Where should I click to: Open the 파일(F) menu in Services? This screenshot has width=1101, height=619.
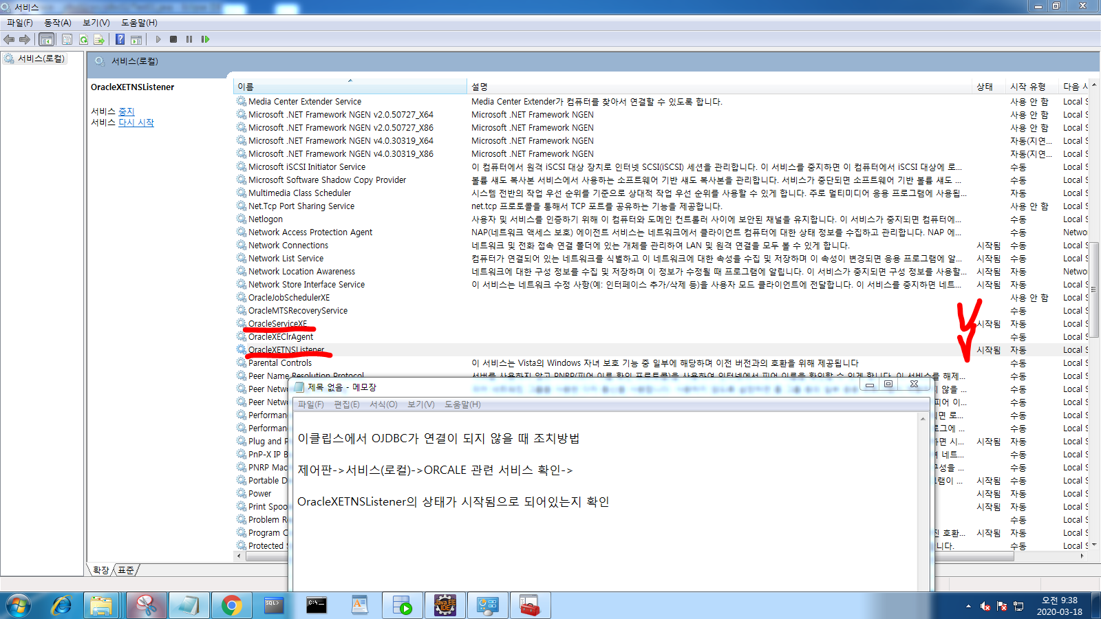[x=20, y=23]
